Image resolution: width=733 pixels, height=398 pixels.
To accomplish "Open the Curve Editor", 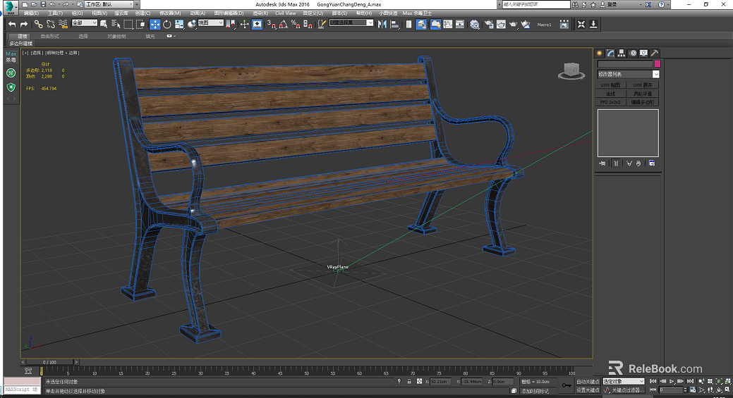I will click(448, 24).
